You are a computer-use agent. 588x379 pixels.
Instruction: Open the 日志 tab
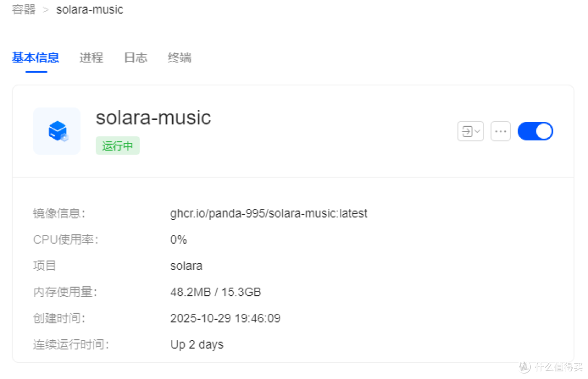point(136,58)
